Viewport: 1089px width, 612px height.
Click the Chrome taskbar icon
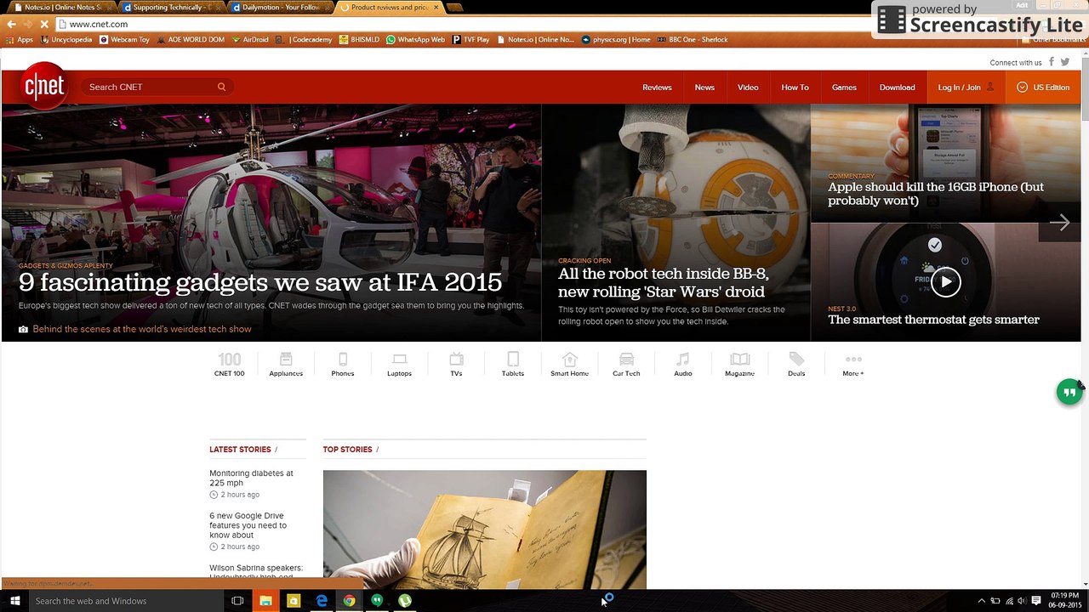[x=349, y=601]
